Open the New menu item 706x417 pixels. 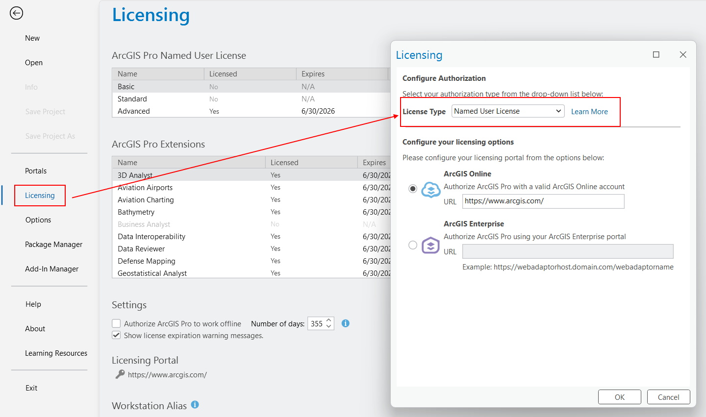point(32,38)
